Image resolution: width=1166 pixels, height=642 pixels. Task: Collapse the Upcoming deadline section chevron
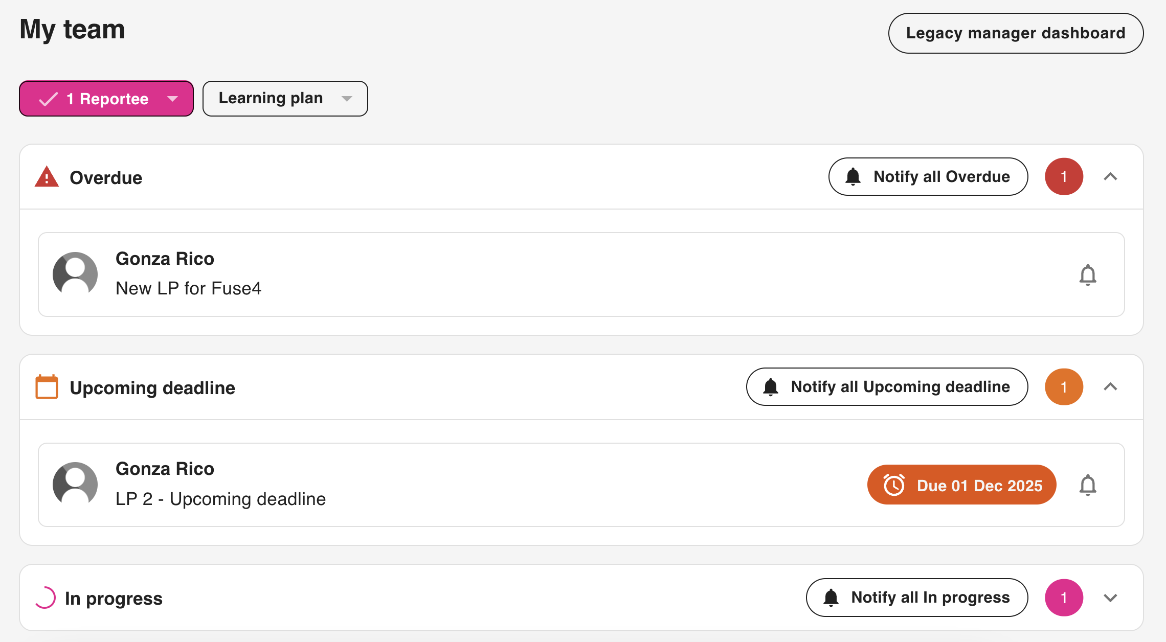[1110, 387]
